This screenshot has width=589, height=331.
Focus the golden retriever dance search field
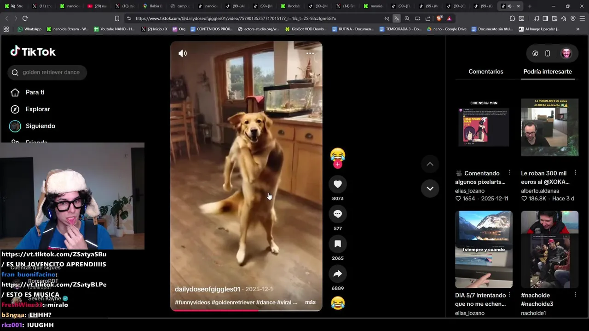click(47, 72)
